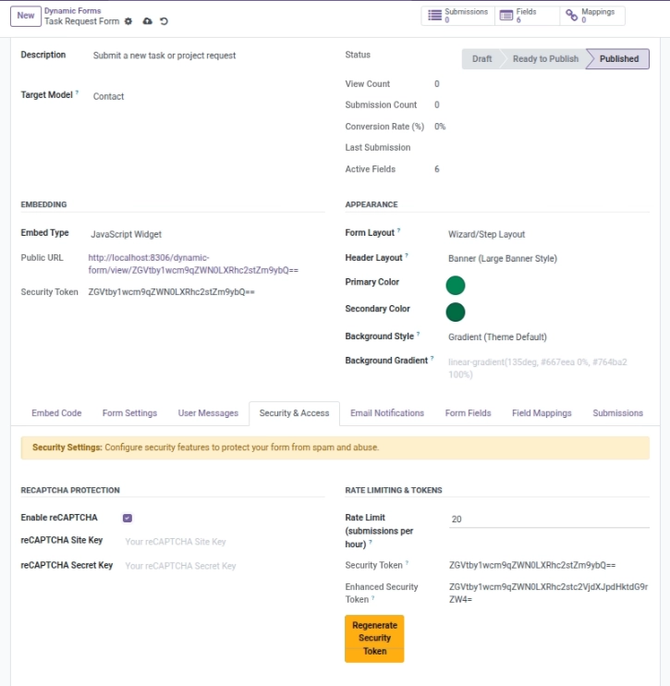Click the Target Model help icon
Screen dimensions: 670x686
[77, 92]
